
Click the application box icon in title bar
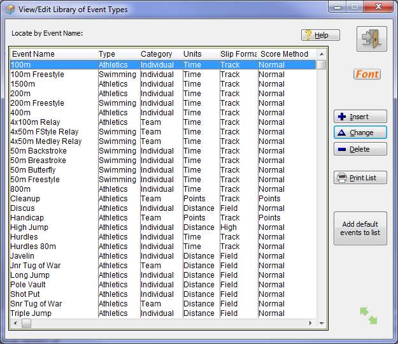[x=10, y=10]
